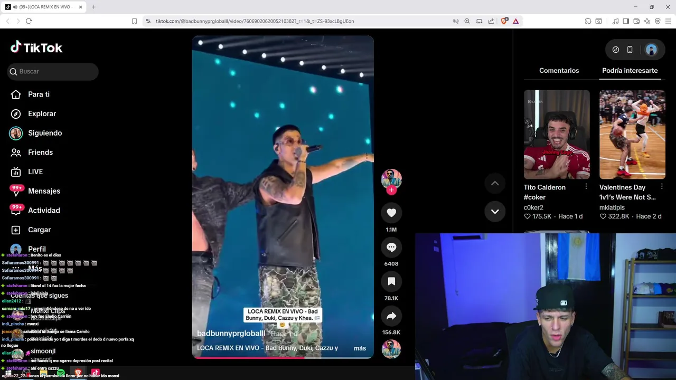Open the creator avatar beside the video
676x380 pixels.
click(x=391, y=179)
